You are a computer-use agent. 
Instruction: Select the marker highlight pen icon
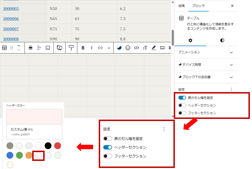pyautogui.click(x=154, y=48)
